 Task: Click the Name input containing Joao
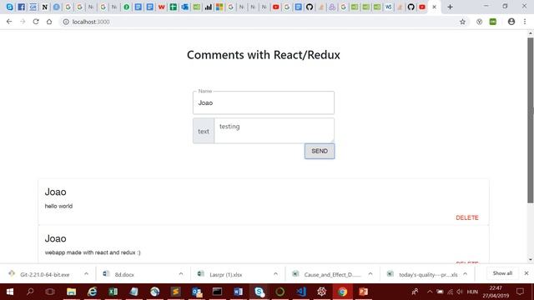pyautogui.click(x=264, y=102)
